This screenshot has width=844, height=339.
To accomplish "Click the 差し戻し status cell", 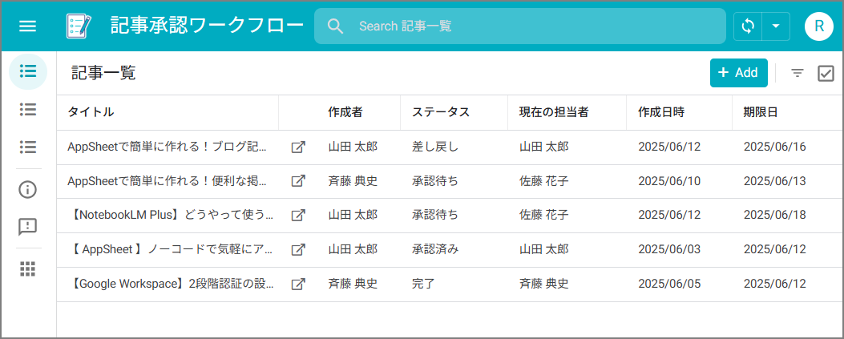I will tap(435, 147).
